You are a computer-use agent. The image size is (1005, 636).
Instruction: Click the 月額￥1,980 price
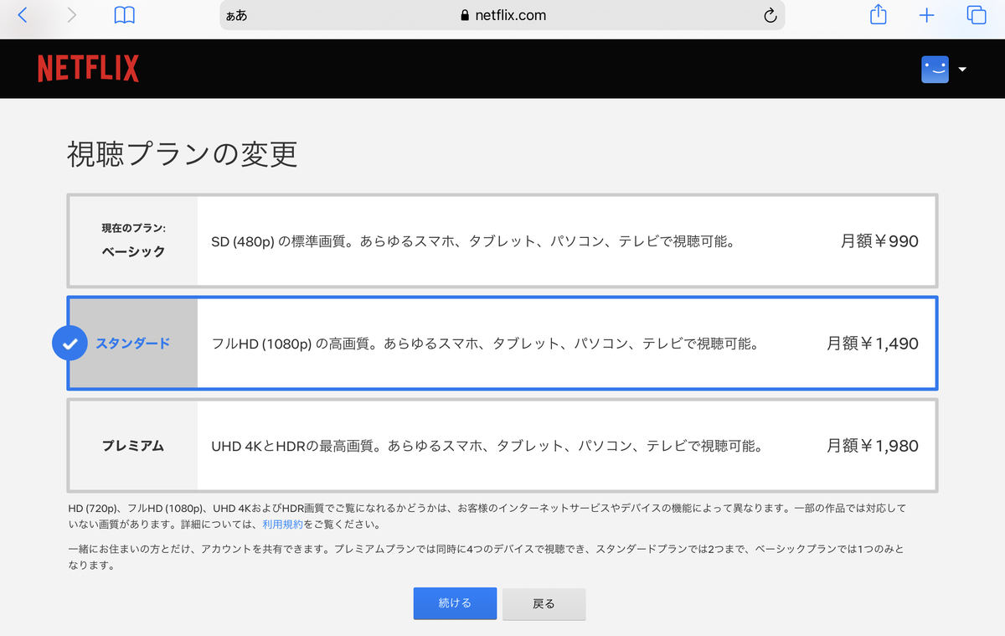(873, 446)
